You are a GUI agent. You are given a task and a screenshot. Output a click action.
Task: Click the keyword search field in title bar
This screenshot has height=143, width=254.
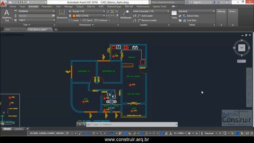click(x=167, y=2)
